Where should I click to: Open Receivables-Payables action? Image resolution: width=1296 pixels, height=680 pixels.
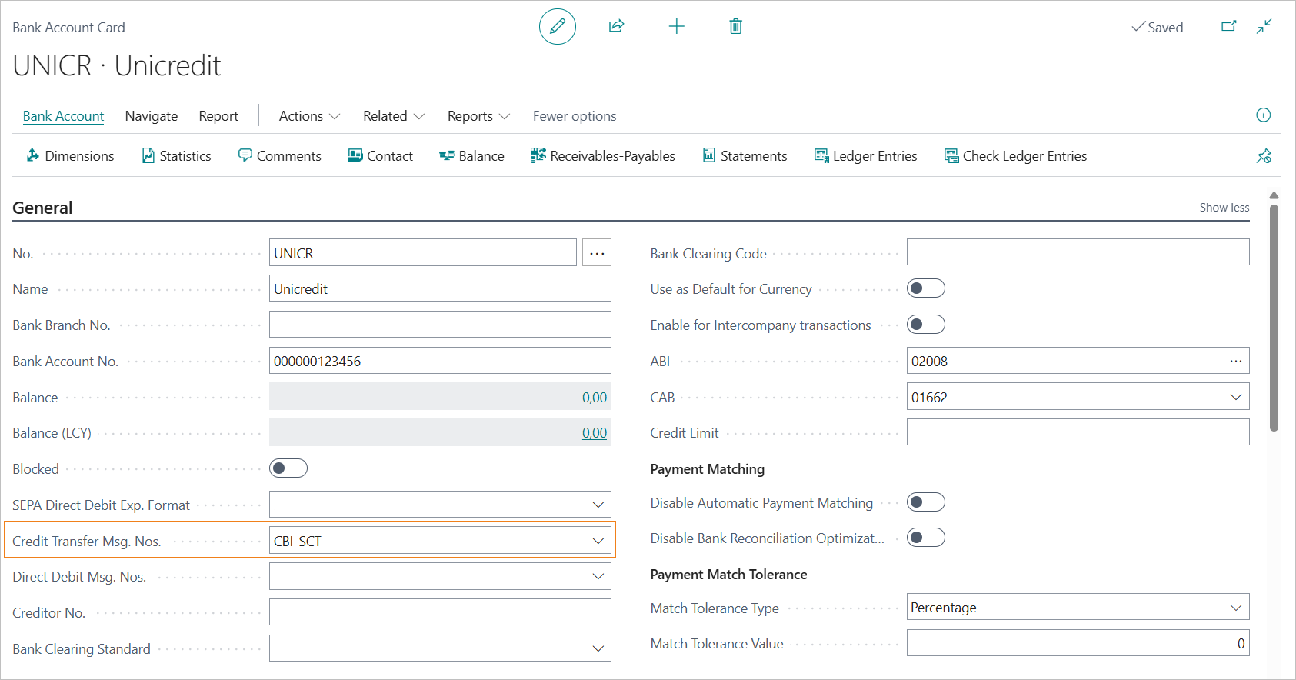[x=602, y=156]
